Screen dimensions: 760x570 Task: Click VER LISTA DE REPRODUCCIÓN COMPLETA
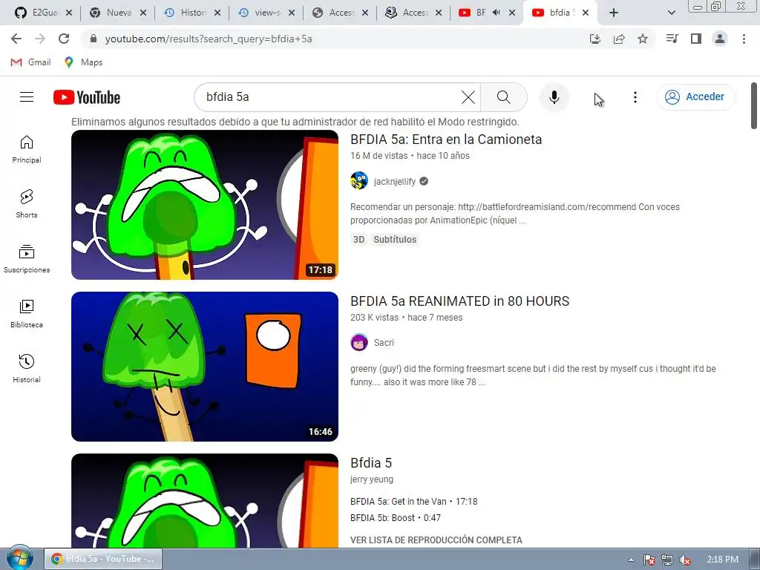tap(436, 540)
